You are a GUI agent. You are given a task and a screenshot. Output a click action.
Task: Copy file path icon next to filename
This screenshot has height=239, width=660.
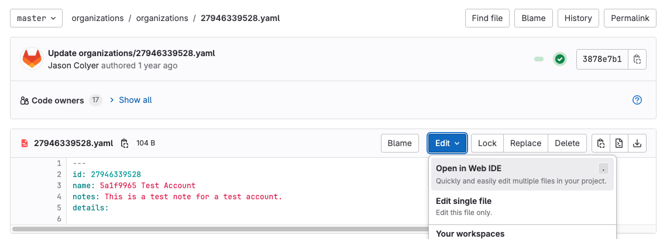tap(124, 143)
